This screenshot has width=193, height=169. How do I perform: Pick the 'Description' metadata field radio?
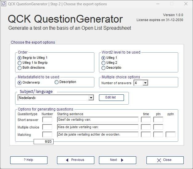tap(57, 82)
